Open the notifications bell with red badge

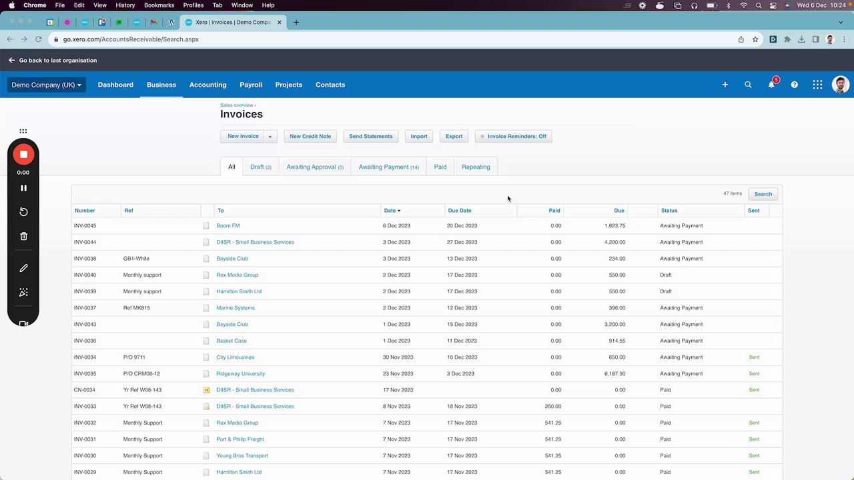pyautogui.click(x=772, y=84)
